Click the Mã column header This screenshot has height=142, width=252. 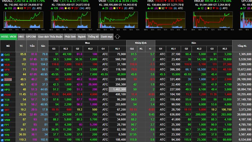(x=8, y=46)
